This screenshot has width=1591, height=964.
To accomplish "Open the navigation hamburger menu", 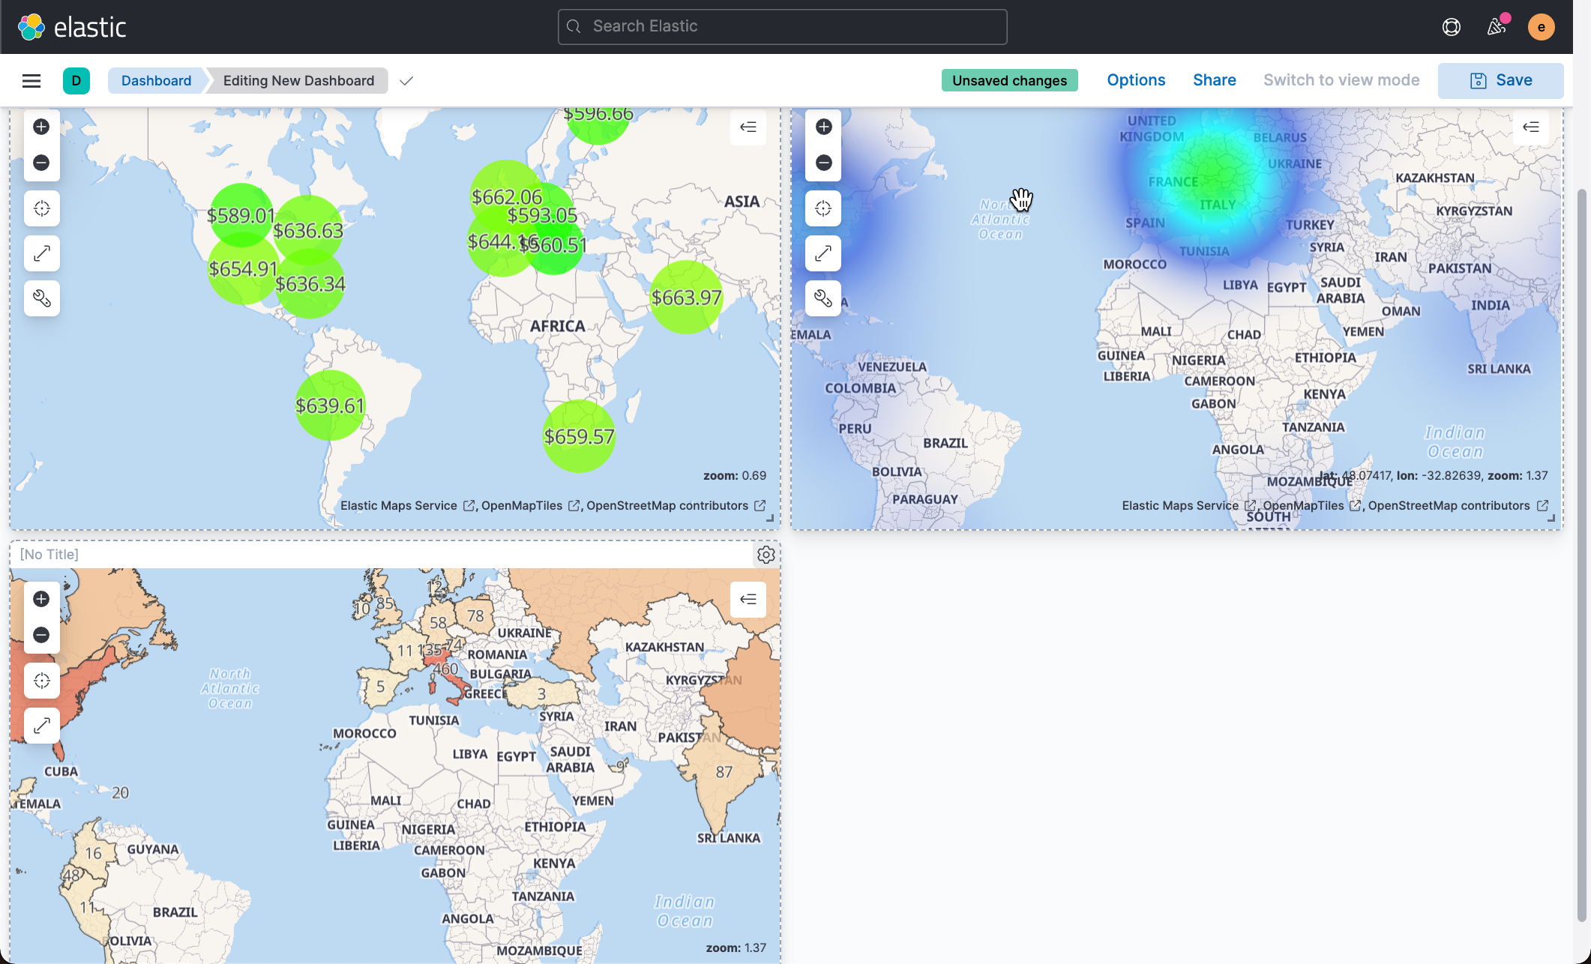I will pyautogui.click(x=31, y=80).
